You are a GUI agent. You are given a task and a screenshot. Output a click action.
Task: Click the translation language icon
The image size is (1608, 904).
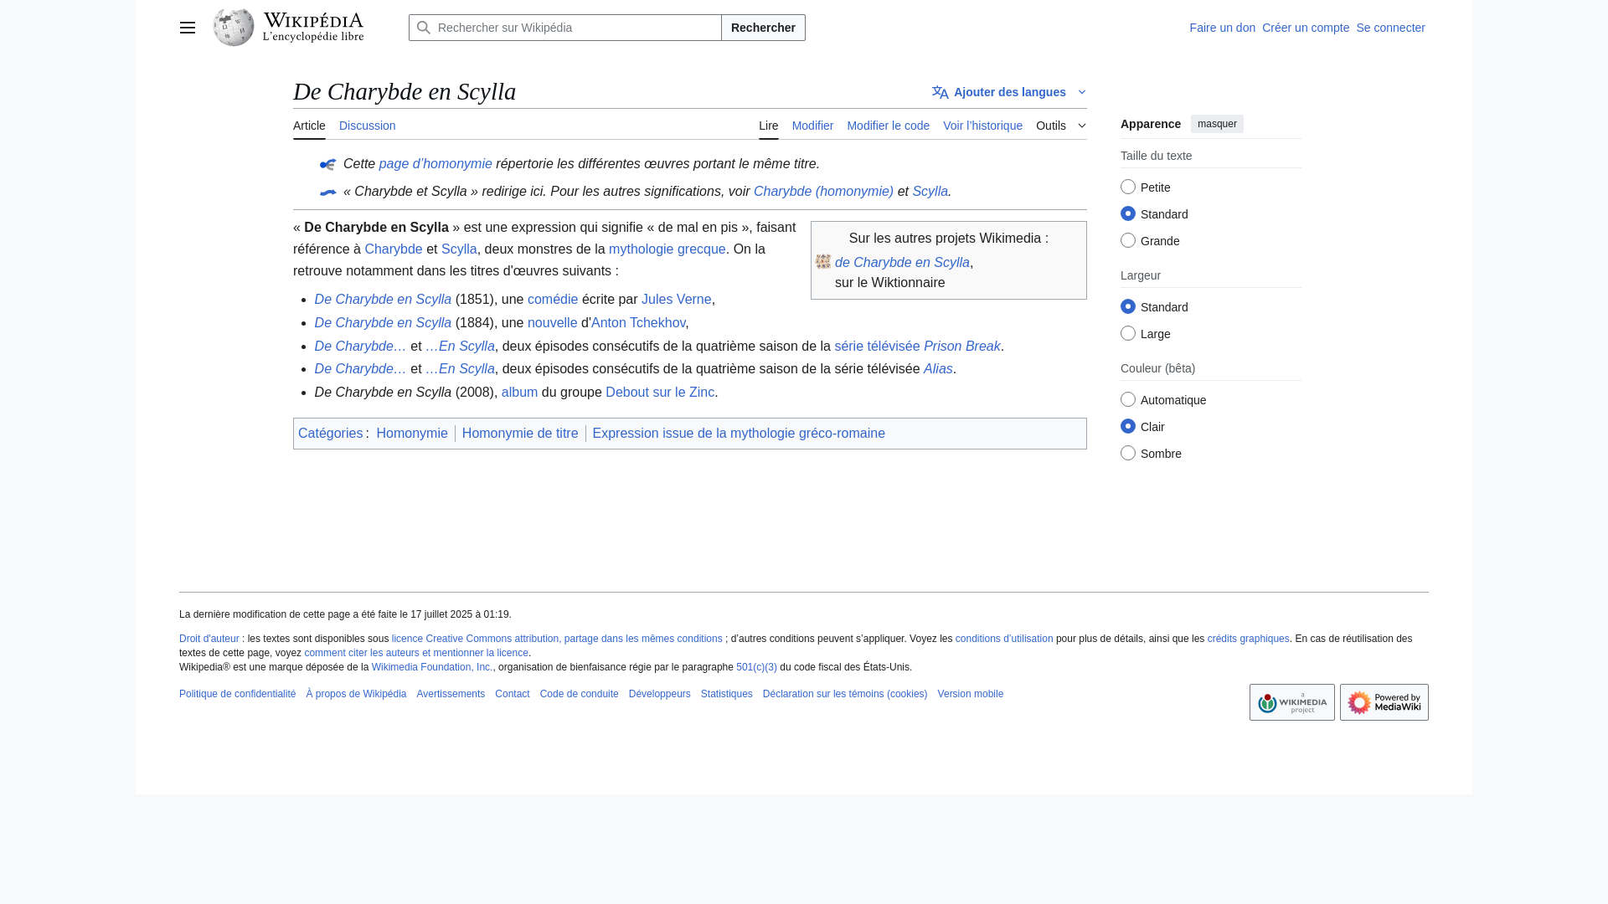(940, 92)
